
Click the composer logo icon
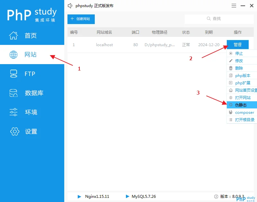click(231, 112)
